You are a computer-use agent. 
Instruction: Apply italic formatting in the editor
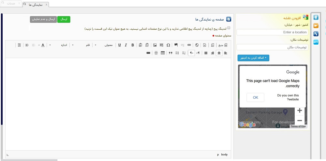click(x=126, y=45)
